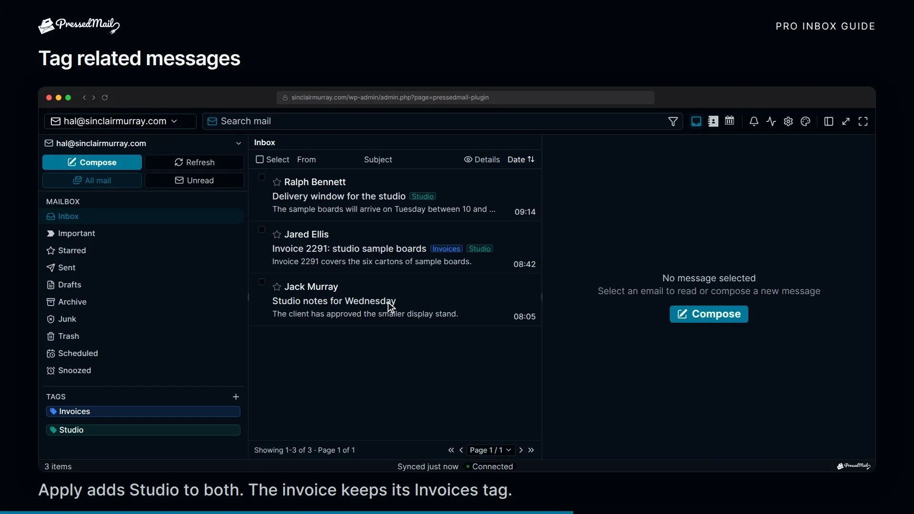Switch to the mail inbox view icon

click(x=696, y=121)
